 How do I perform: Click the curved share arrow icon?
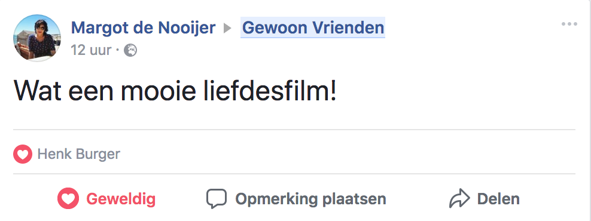pyautogui.click(x=459, y=198)
